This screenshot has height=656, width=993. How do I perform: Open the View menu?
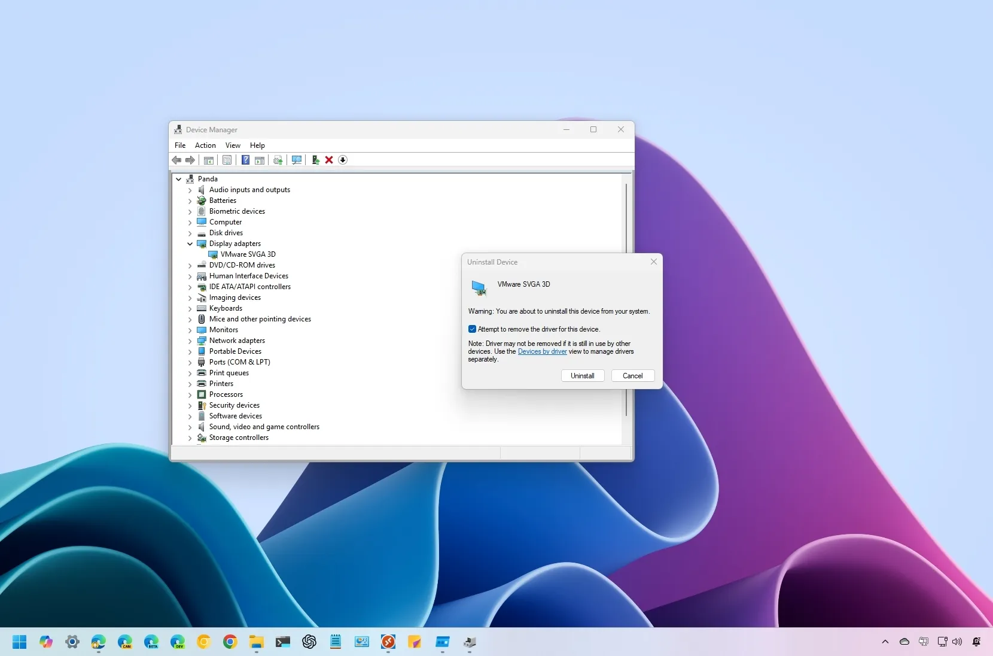(233, 145)
